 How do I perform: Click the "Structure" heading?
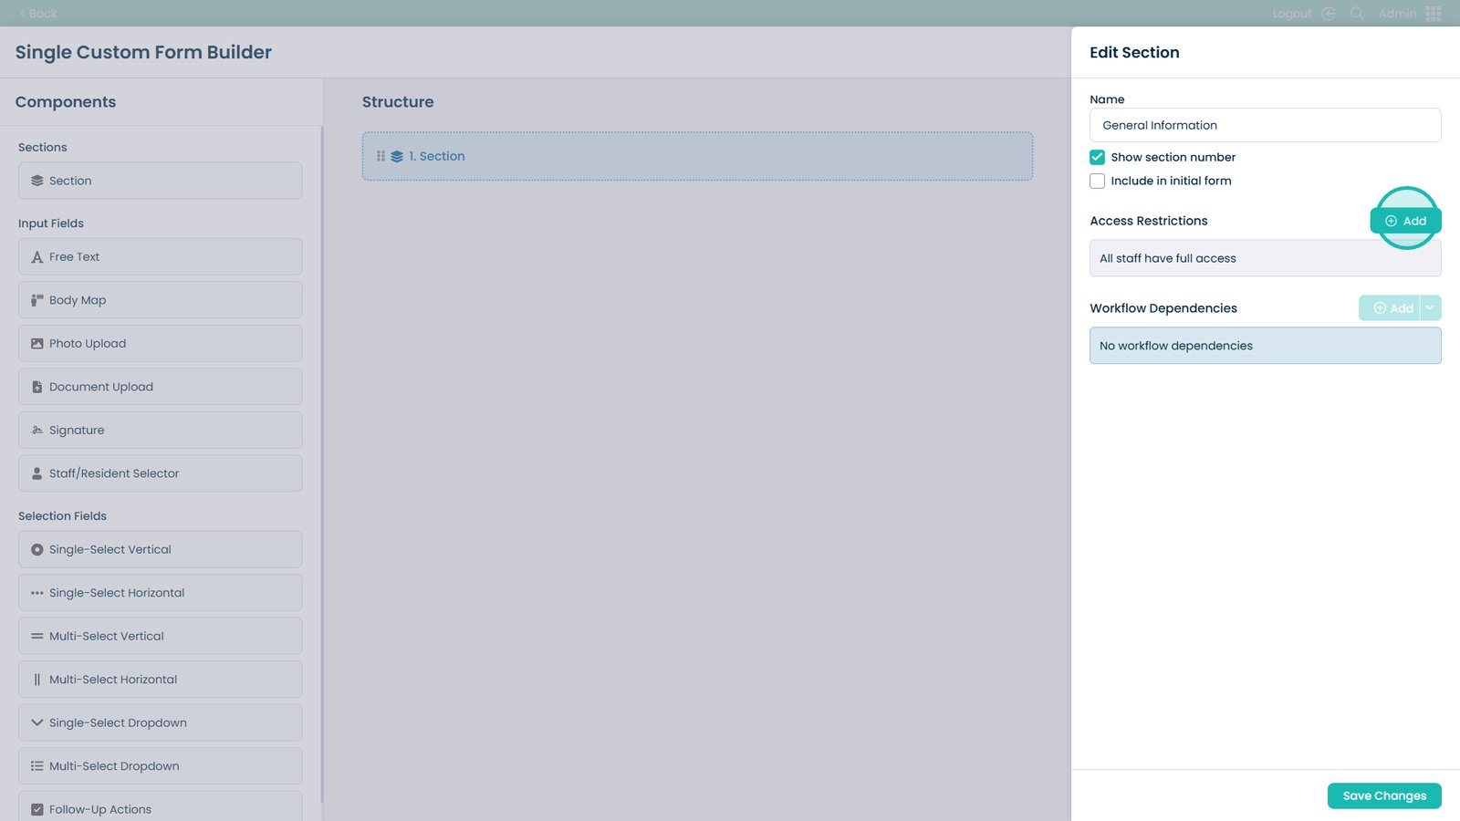398,102
